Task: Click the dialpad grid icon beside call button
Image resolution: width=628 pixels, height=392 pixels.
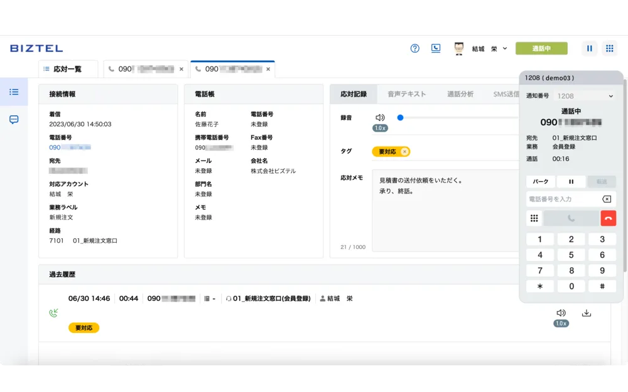Action: 534,218
